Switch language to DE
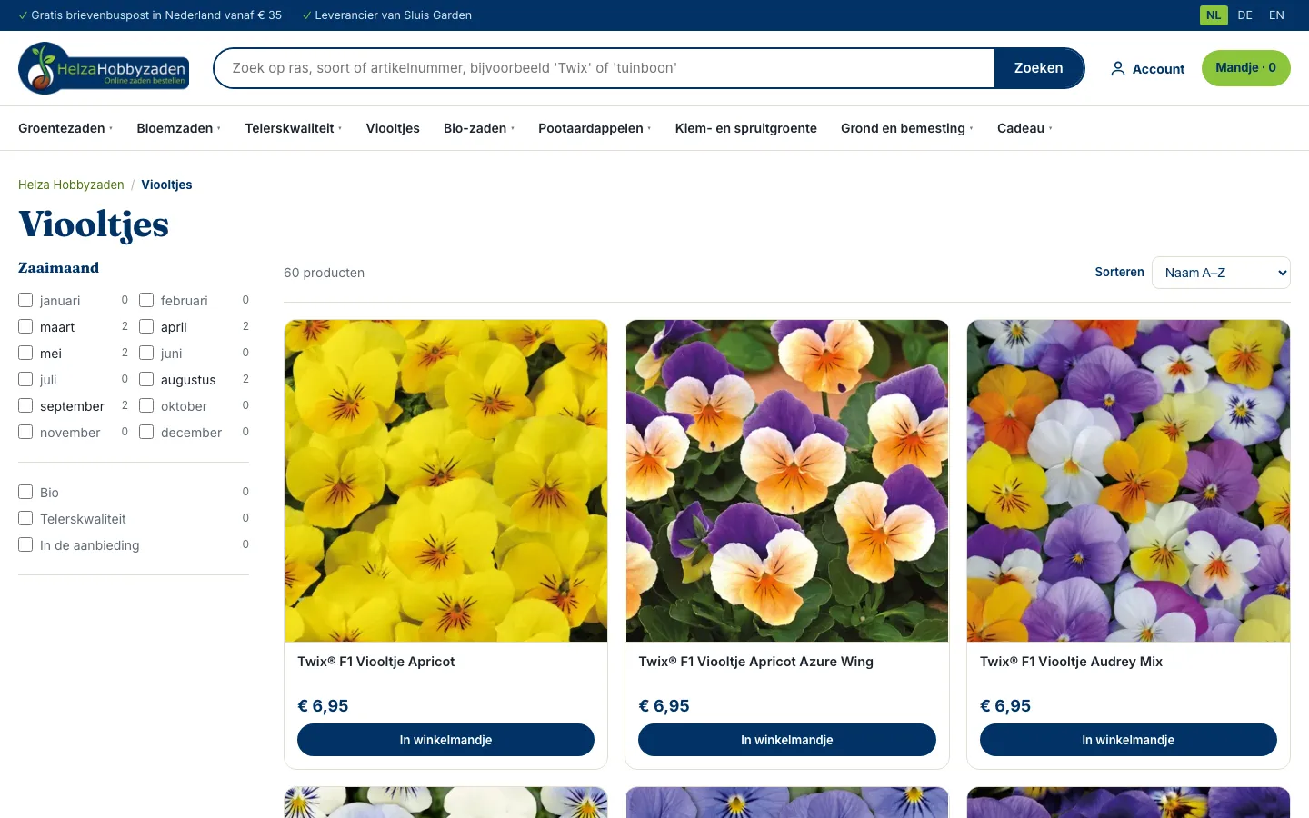This screenshot has width=1309, height=818. [x=1245, y=15]
